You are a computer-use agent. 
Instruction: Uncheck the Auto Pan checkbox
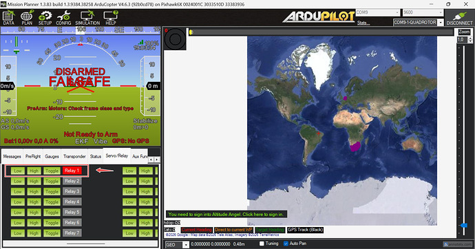[286, 243]
